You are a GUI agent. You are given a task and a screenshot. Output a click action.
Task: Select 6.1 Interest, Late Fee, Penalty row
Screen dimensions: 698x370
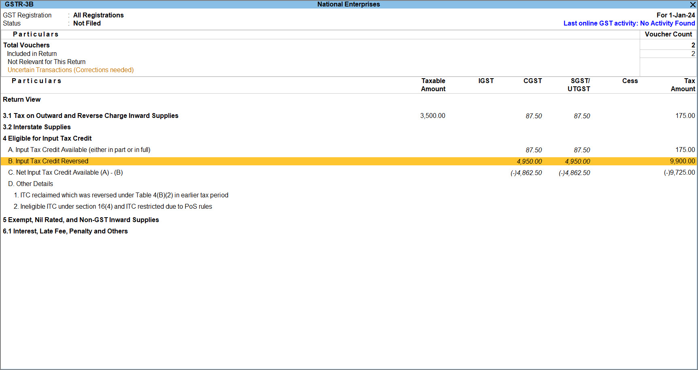point(65,231)
